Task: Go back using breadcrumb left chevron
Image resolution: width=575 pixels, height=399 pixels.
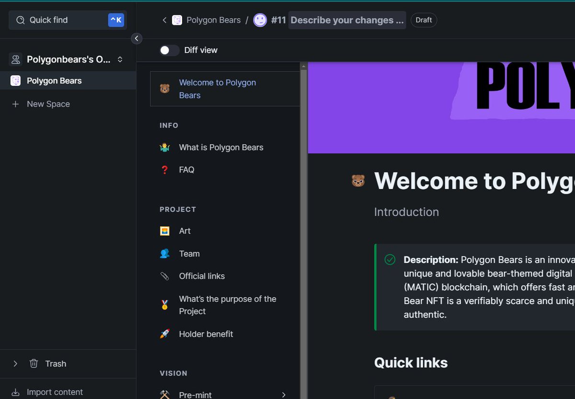Action: (164, 20)
